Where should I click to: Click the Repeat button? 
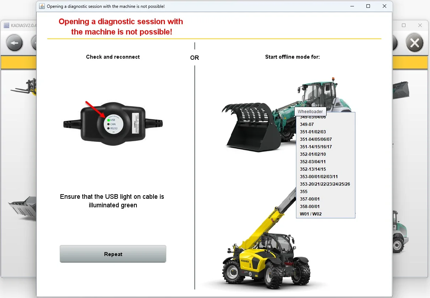point(113,254)
